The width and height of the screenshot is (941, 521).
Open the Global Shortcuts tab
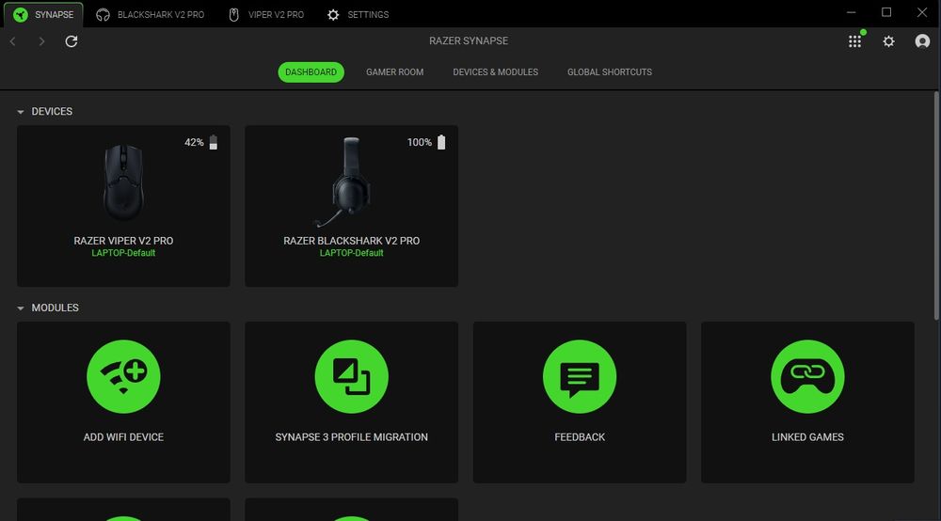(x=610, y=72)
